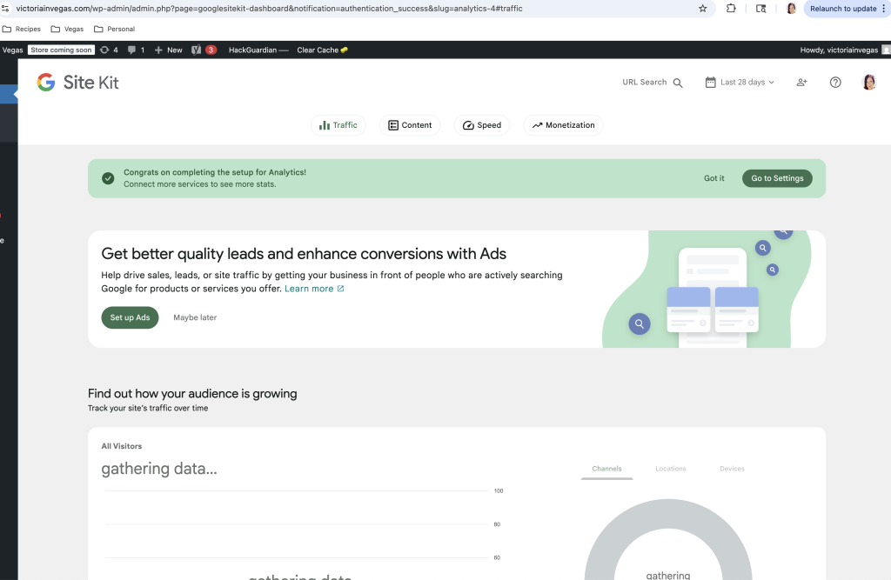Switch to the Speed section

pyautogui.click(x=482, y=125)
